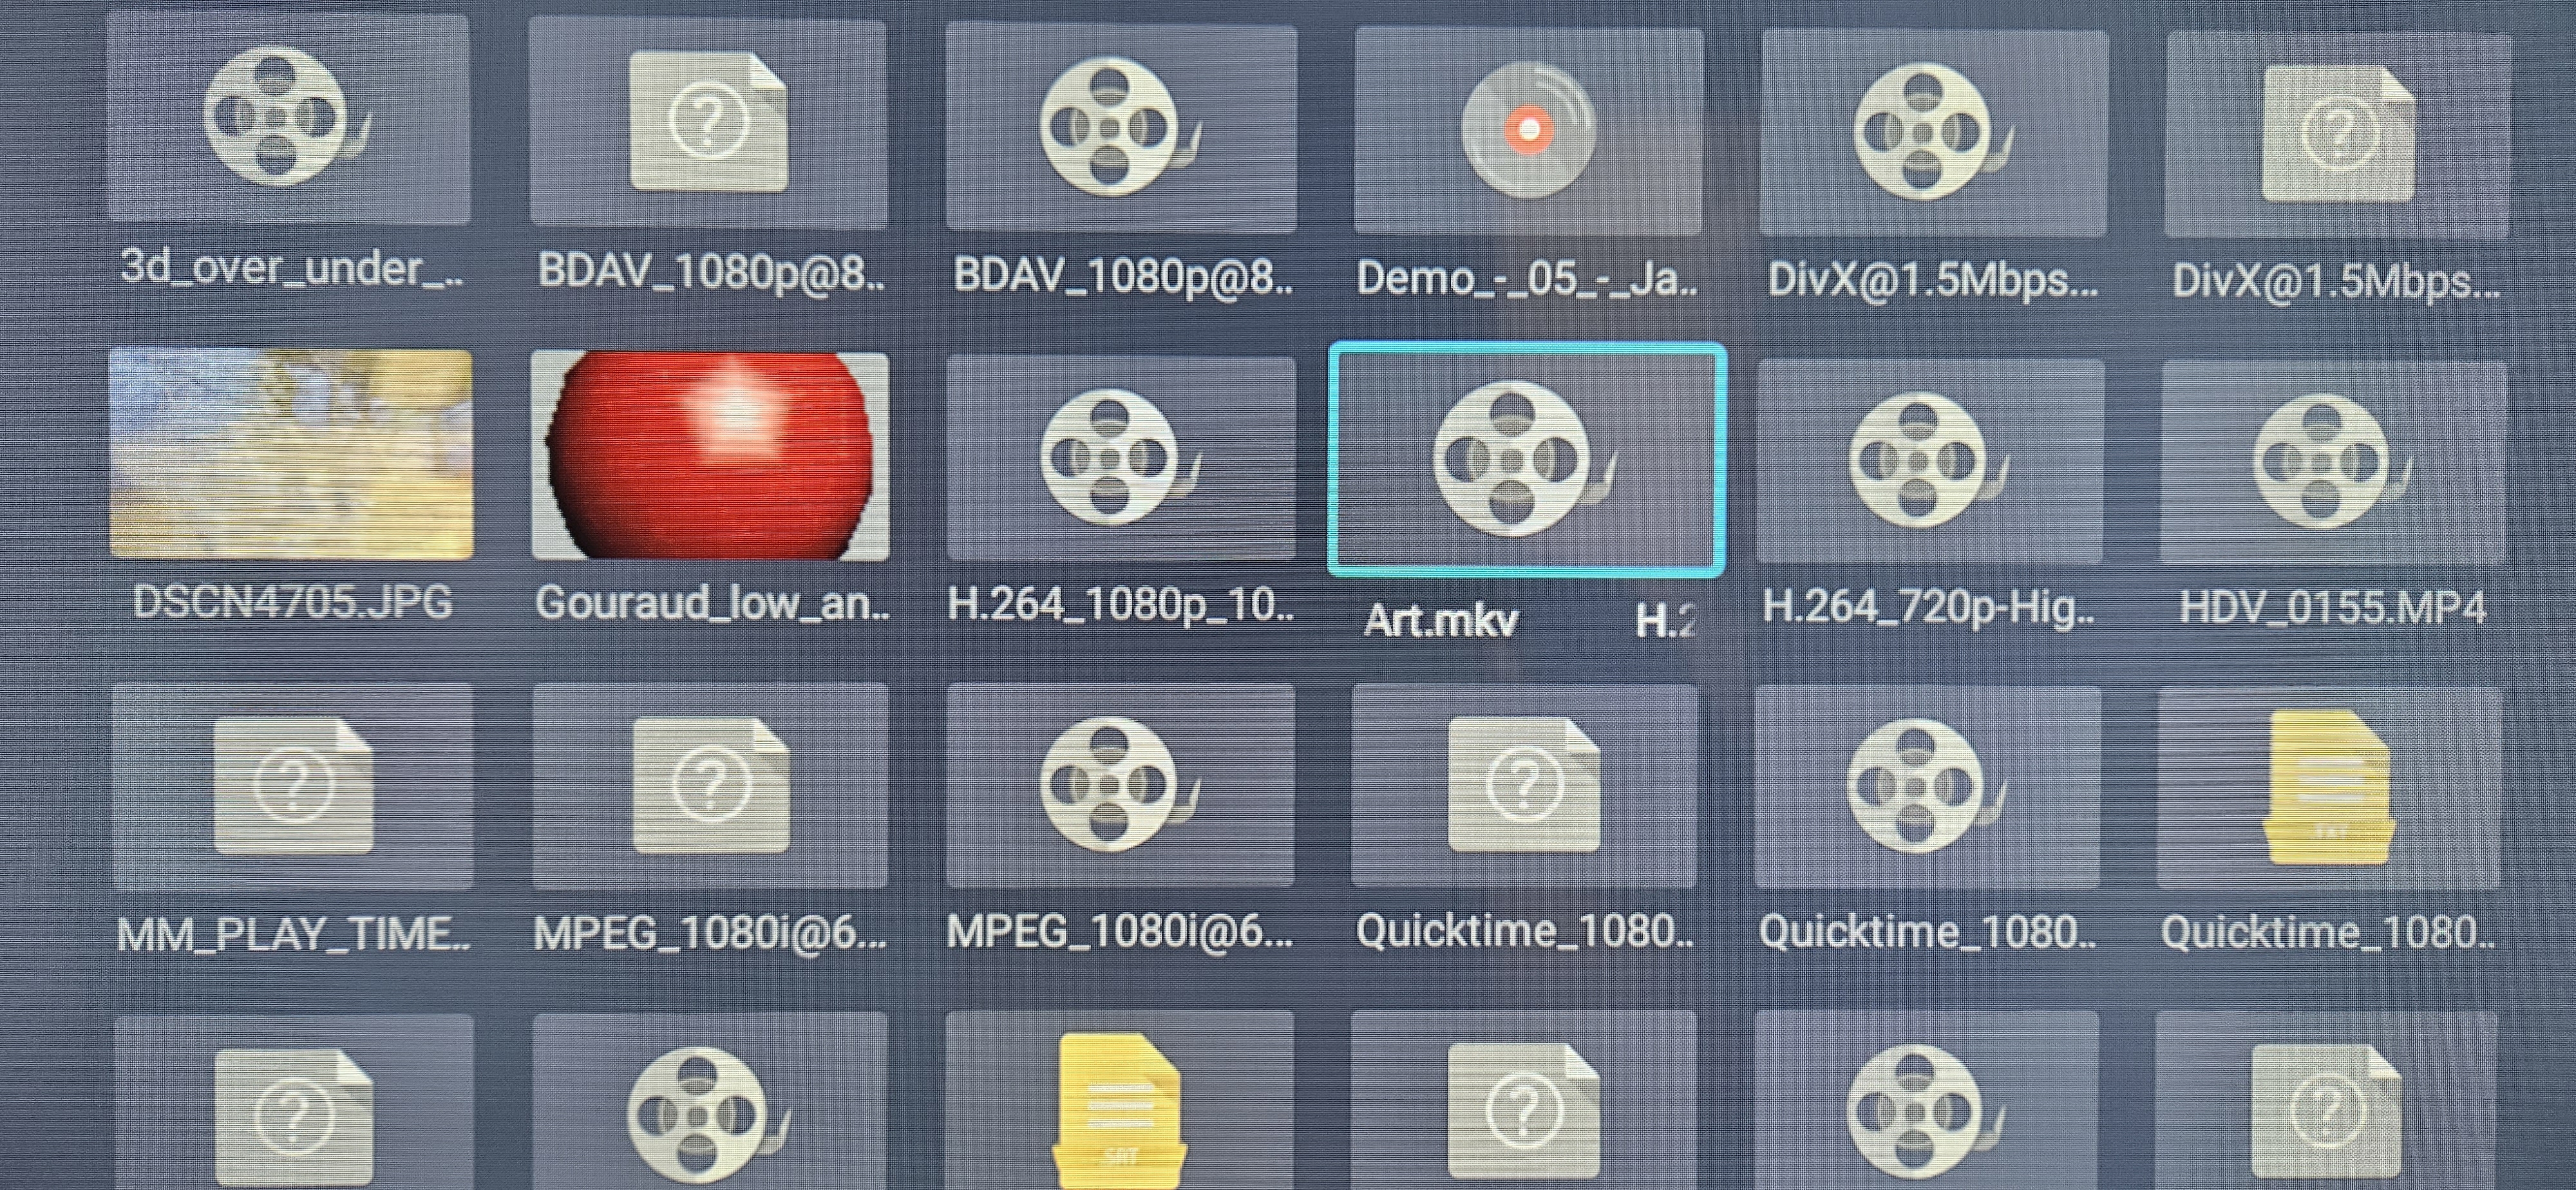Viewport: 2576px width, 1190px height.
Task: Click the Demo_-_05_-_Ja.. filename text
Action: [1527, 278]
